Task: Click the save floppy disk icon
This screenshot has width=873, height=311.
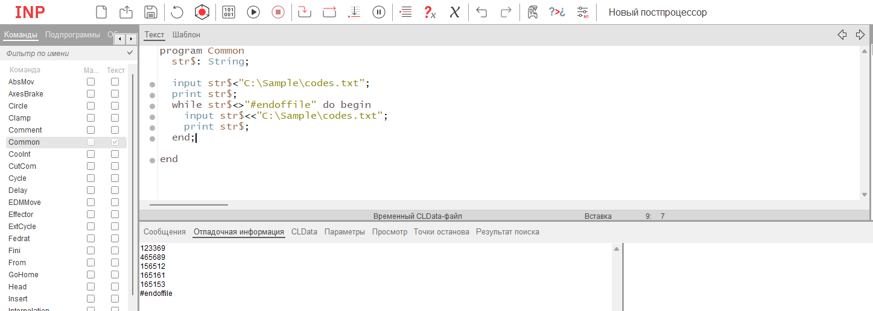Action: [x=151, y=12]
